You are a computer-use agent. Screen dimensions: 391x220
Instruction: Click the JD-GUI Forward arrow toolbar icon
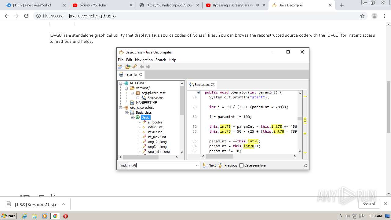tap(148, 67)
